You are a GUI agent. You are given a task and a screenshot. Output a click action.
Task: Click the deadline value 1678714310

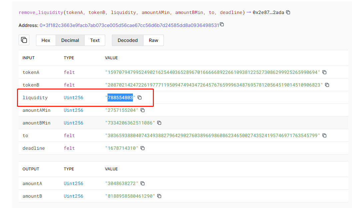click(122, 148)
